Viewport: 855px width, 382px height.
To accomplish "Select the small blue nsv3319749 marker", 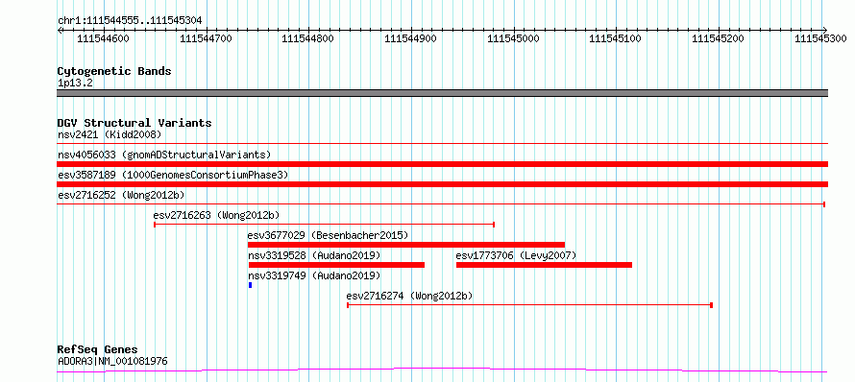I will click(251, 285).
